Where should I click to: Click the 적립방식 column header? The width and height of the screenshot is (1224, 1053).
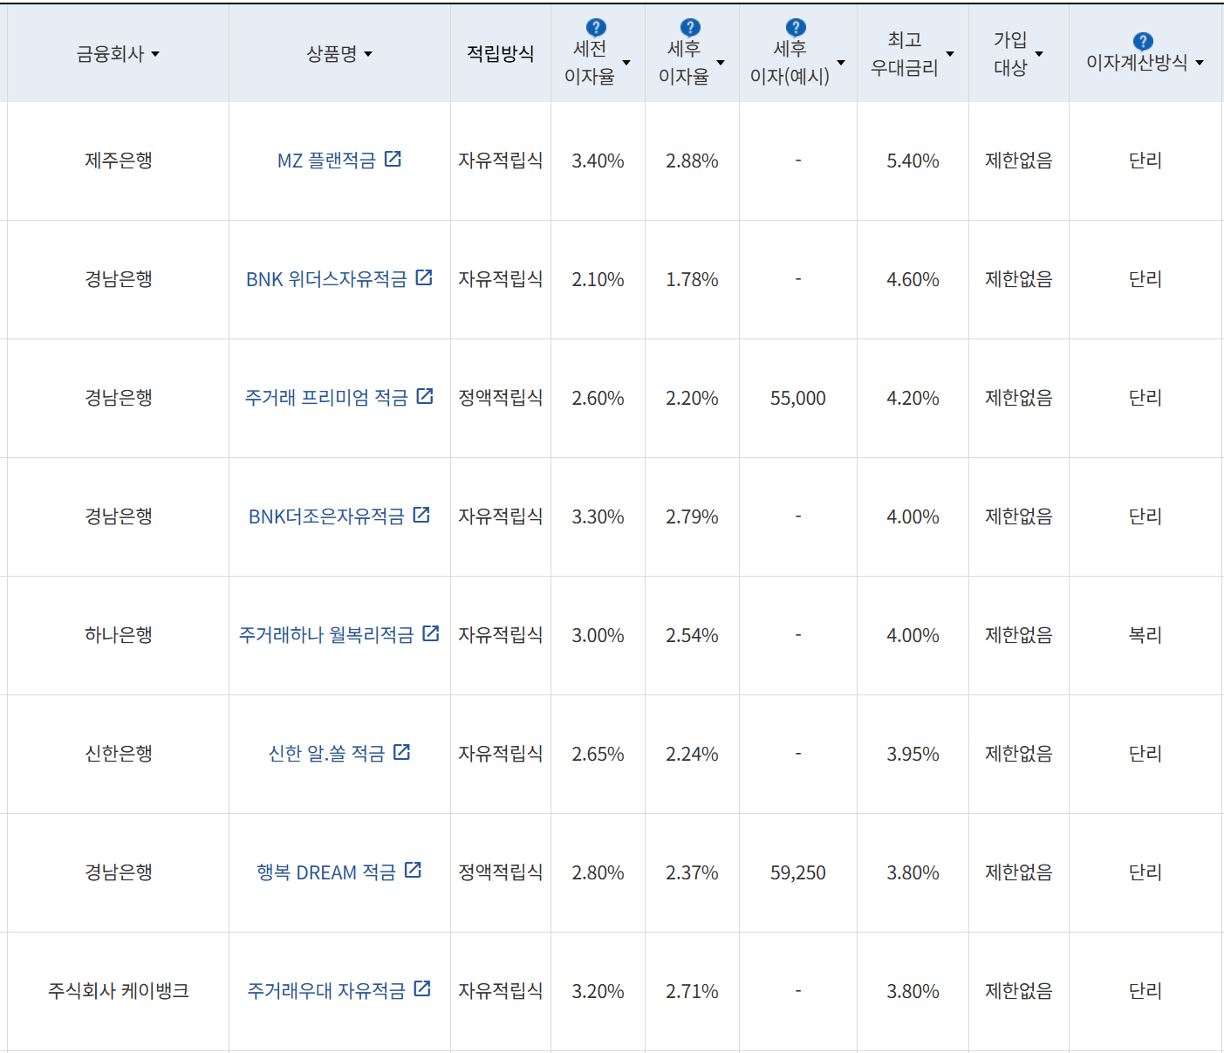click(499, 53)
